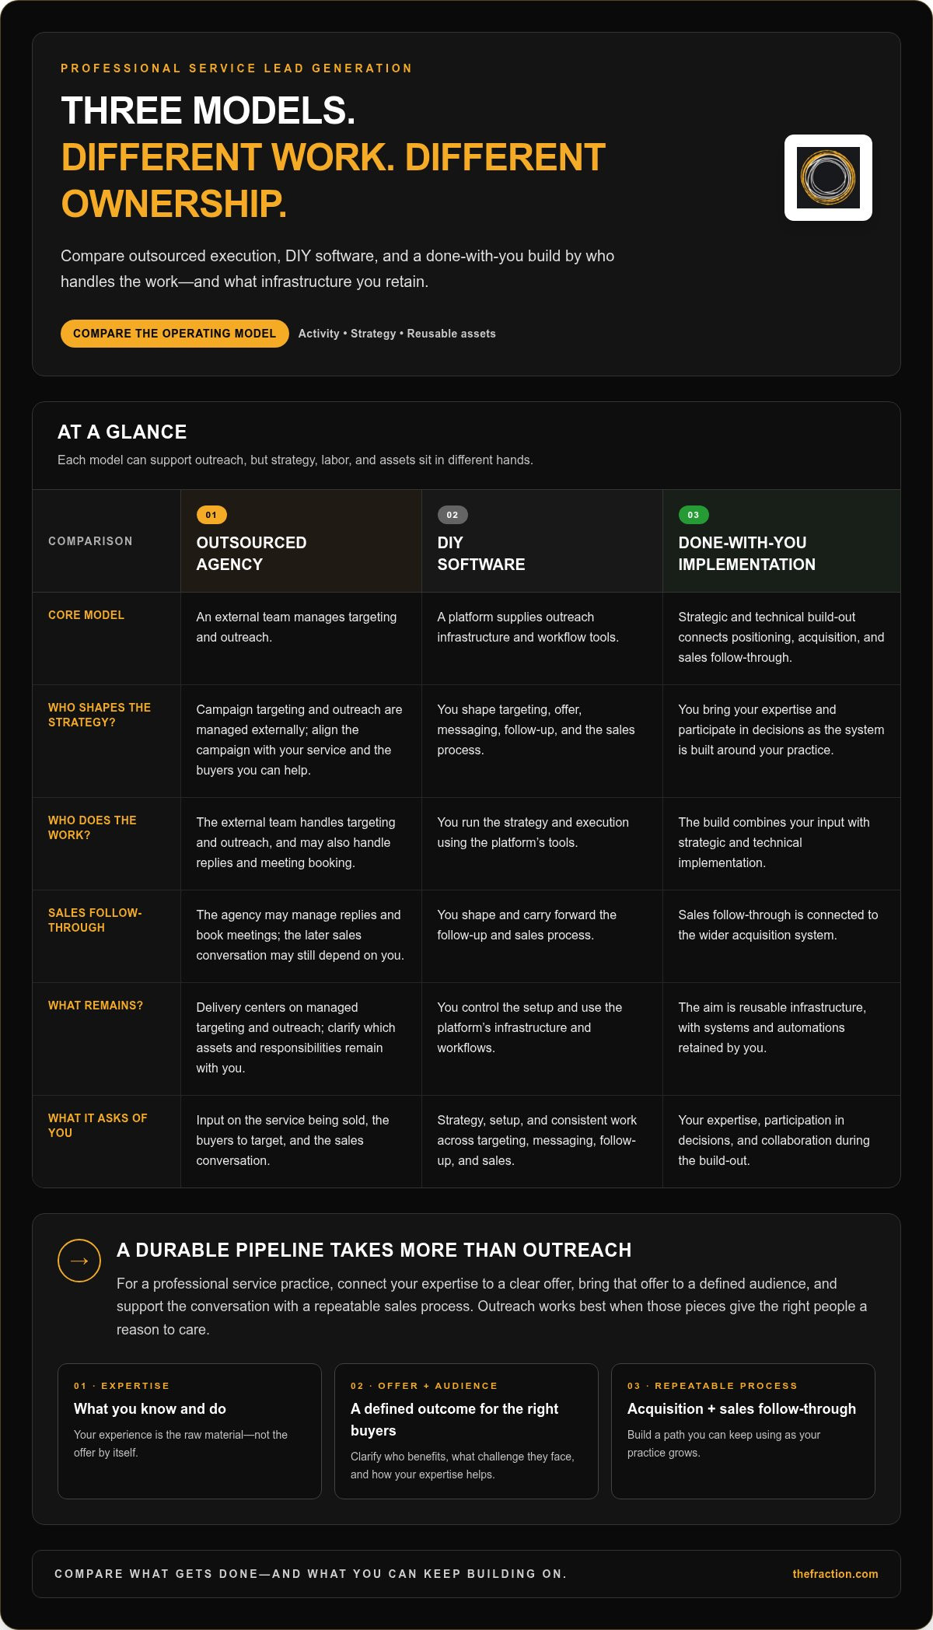Click the Core Model row label
The width and height of the screenshot is (933, 1630).
(86, 615)
